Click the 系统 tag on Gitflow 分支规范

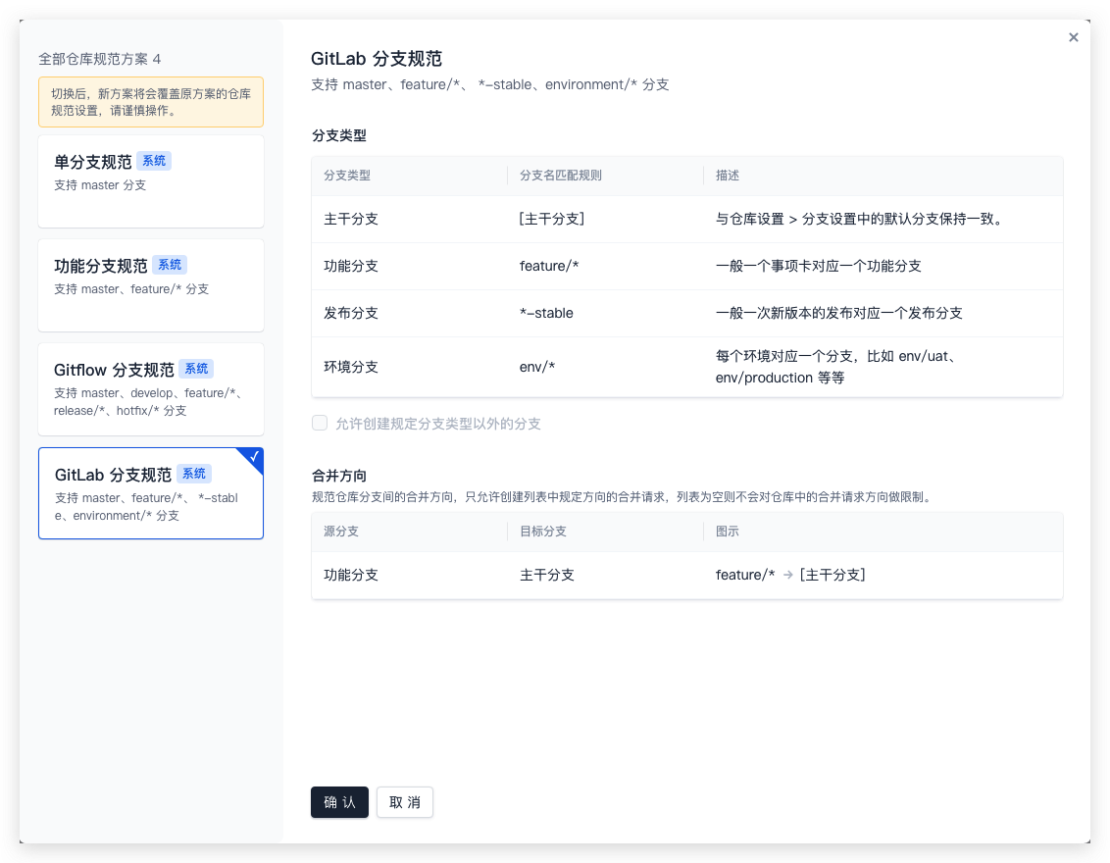pos(197,369)
